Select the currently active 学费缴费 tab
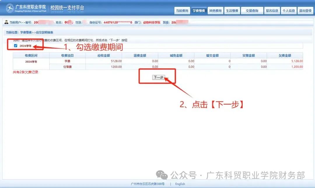 pos(199,10)
